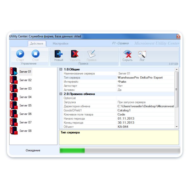
Task: Click the Удалить delete server icon
Action: (x=75, y=54)
